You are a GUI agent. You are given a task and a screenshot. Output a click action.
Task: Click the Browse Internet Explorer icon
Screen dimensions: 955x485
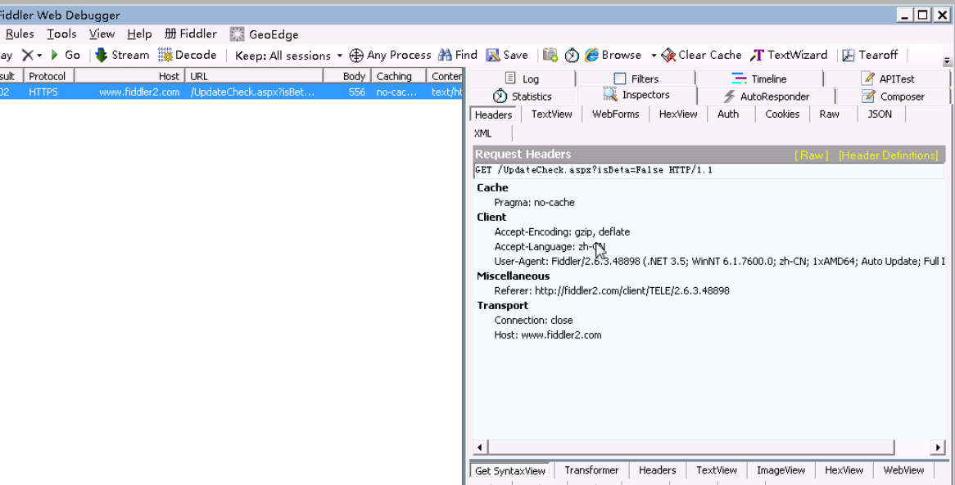click(592, 55)
